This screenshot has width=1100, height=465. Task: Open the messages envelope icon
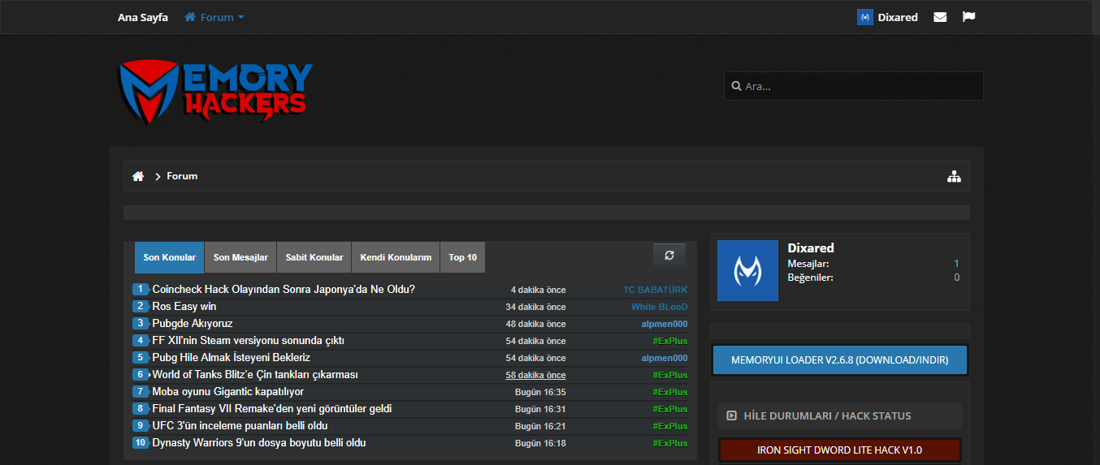[x=940, y=17]
